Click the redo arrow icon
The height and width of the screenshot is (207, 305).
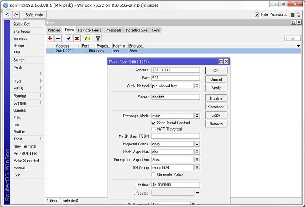[16, 14]
